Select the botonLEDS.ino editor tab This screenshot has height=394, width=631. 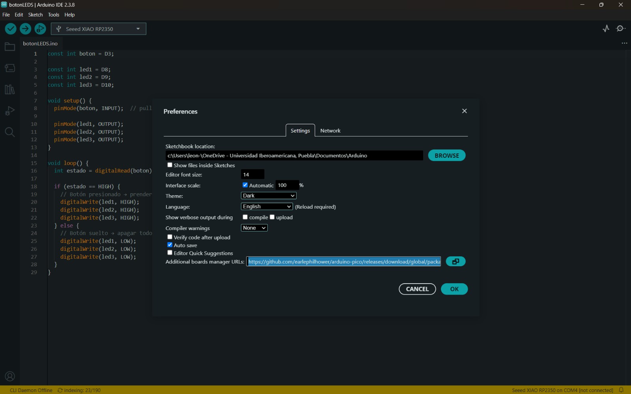pos(40,43)
